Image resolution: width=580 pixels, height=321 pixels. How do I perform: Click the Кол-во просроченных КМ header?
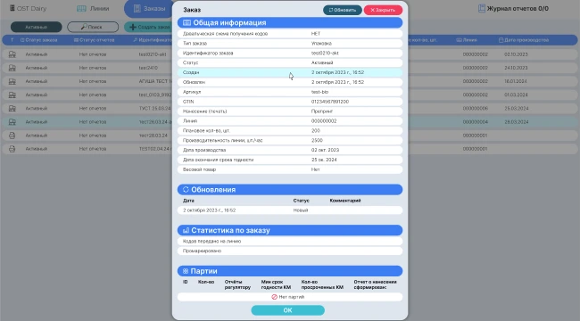click(x=322, y=284)
